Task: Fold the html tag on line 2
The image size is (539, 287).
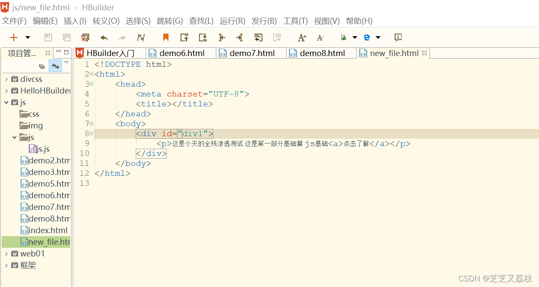Action: [x=91, y=74]
